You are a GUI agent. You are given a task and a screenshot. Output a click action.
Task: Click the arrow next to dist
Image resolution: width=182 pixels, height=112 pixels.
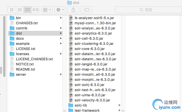(61, 33)
